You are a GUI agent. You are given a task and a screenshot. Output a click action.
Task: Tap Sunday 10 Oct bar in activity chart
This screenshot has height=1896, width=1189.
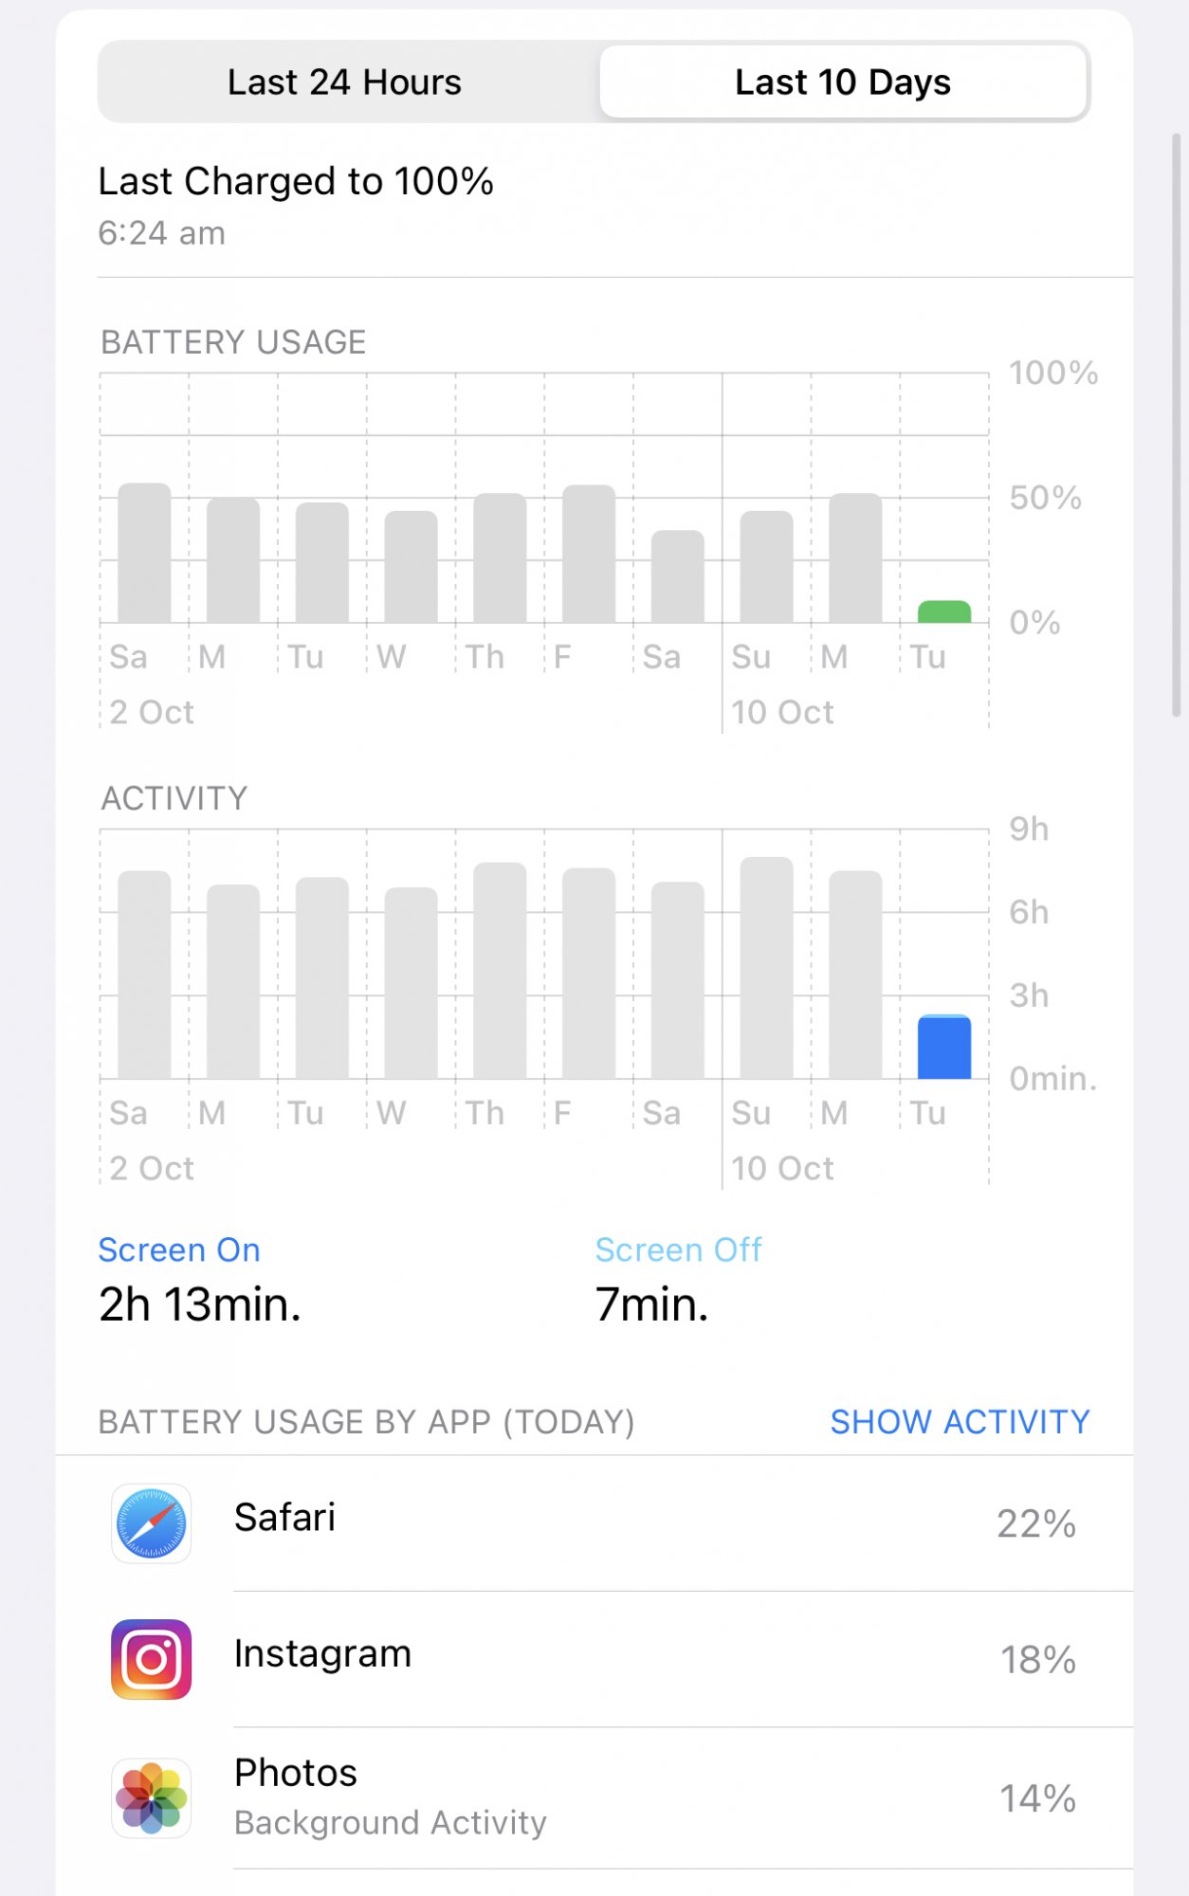766,968
